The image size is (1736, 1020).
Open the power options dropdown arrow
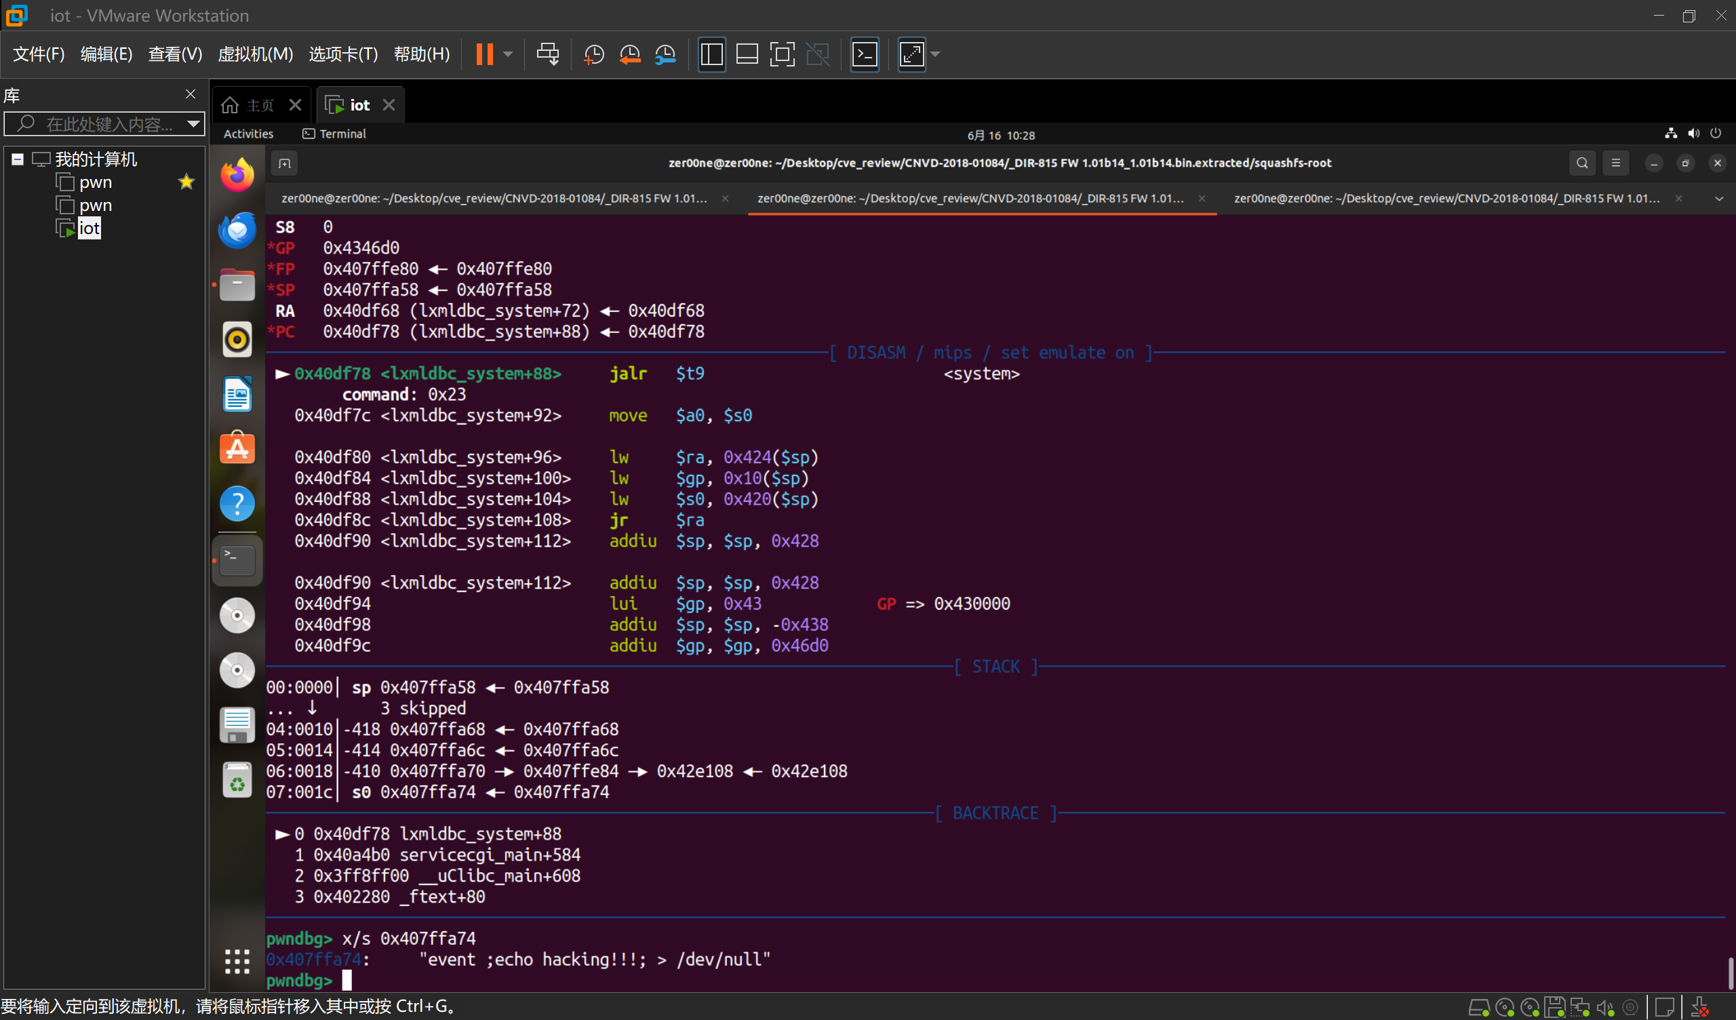[508, 54]
